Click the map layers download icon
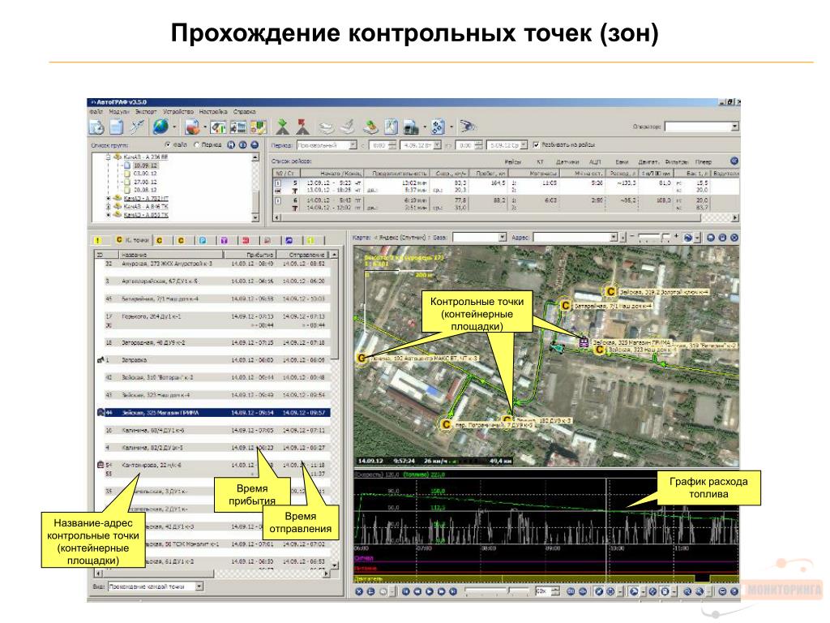This screenshot has width=830, height=623. (370, 127)
